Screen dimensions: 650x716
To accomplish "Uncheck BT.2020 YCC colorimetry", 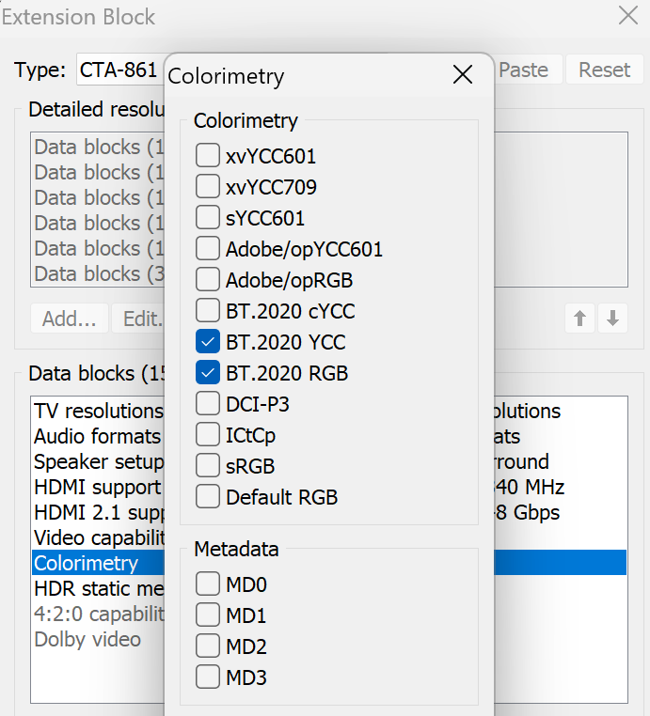I will pos(208,342).
